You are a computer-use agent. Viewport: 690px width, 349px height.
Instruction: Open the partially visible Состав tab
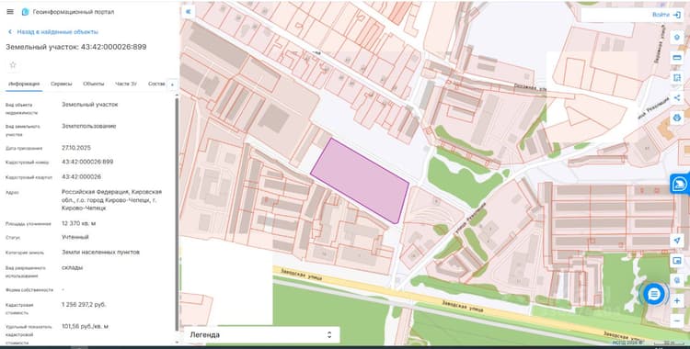[x=156, y=84]
